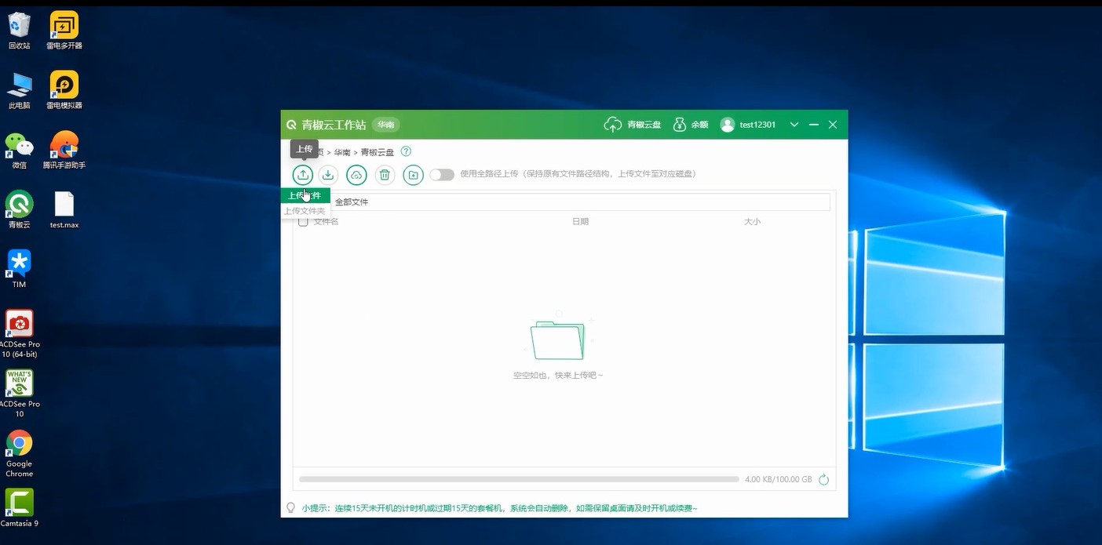Select 上传文件夹 from the upload menu

click(x=305, y=211)
